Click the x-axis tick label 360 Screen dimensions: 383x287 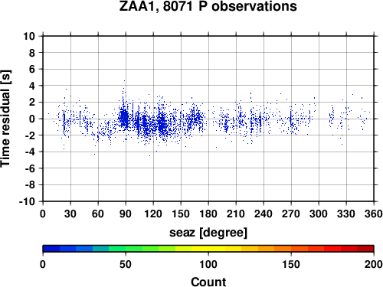[374, 214]
